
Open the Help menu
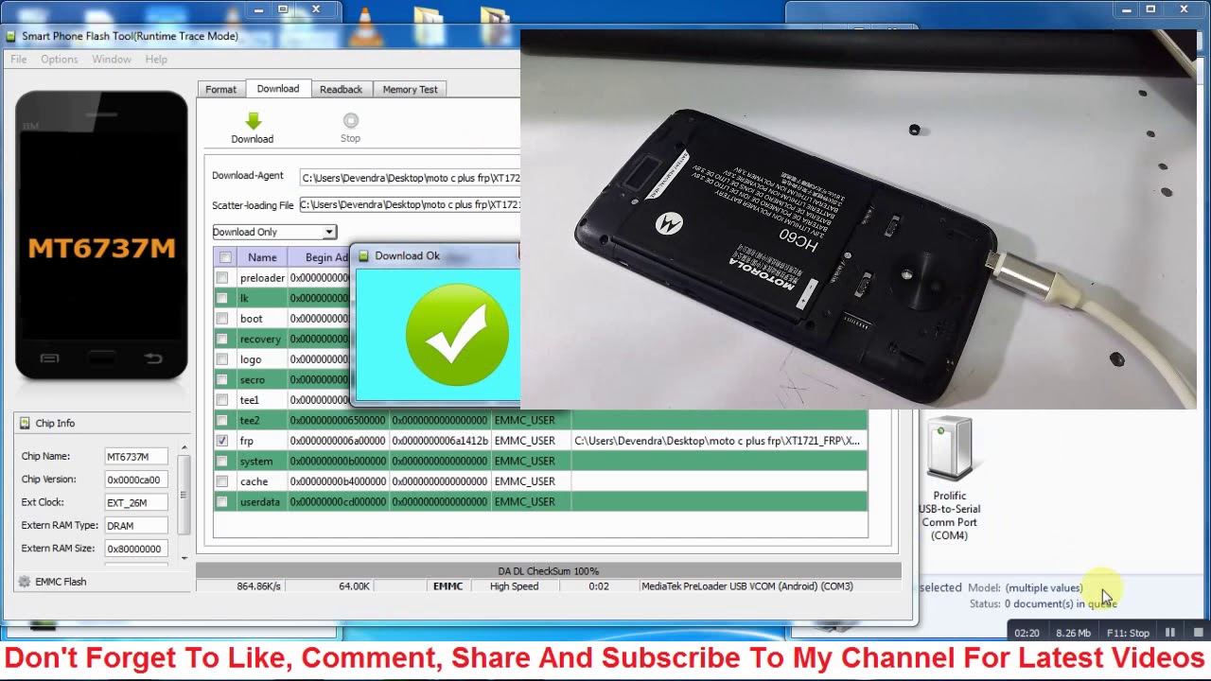coord(156,59)
